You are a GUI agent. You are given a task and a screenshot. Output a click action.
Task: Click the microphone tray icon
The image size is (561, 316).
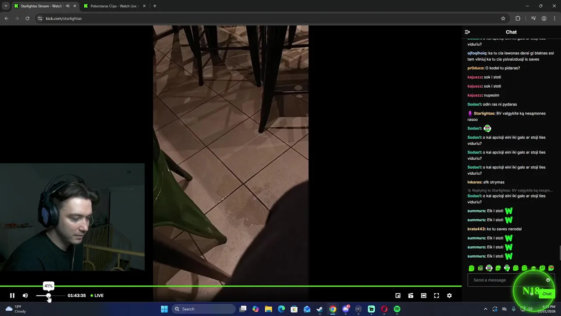[514, 309]
